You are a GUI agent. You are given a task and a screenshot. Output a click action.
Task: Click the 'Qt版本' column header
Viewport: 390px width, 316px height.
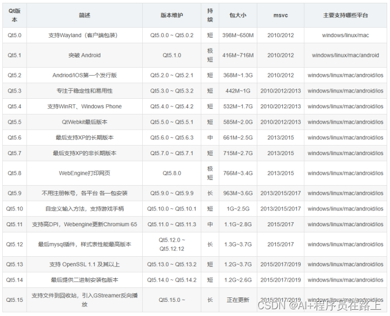tap(15, 15)
